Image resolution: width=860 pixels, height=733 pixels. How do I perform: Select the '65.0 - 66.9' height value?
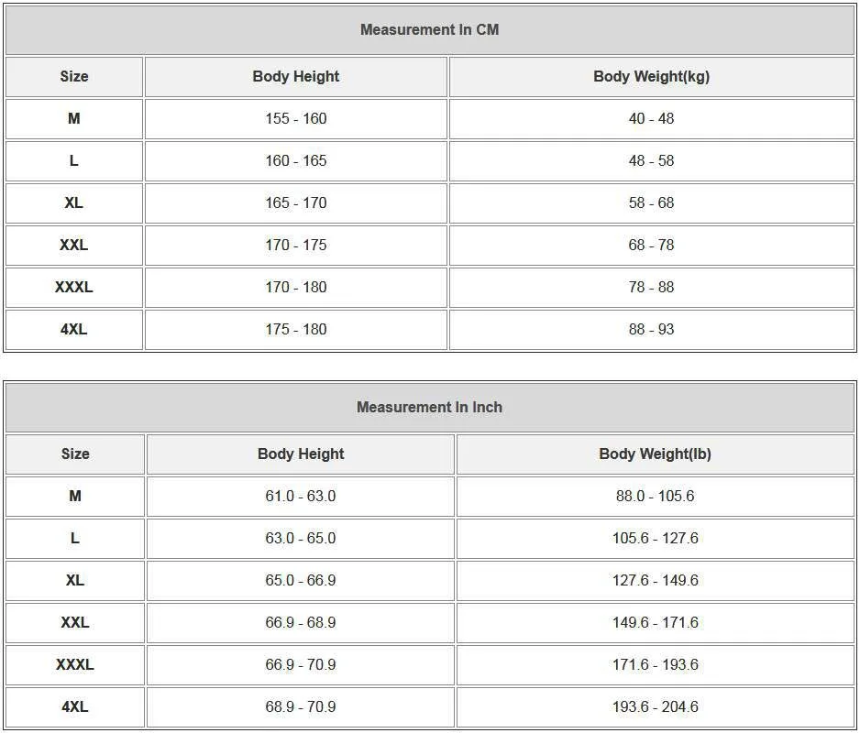click(x=301, y=581)
